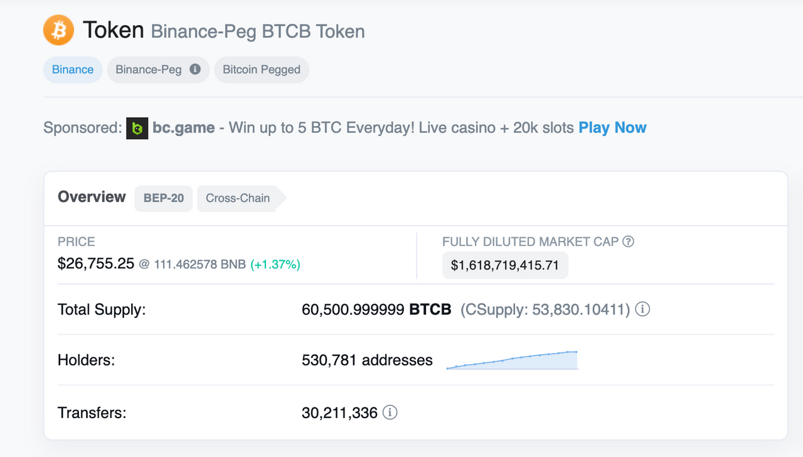Screen dimensions: 803x457
Task: Open the CSupply info icon
Action: coord(642,309)
